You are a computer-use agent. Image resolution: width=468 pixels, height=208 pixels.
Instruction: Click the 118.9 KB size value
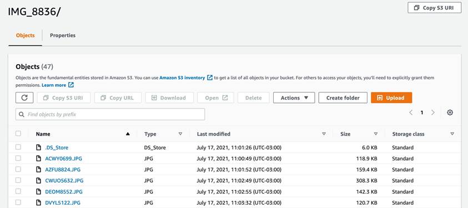click(x=366, y=159)
